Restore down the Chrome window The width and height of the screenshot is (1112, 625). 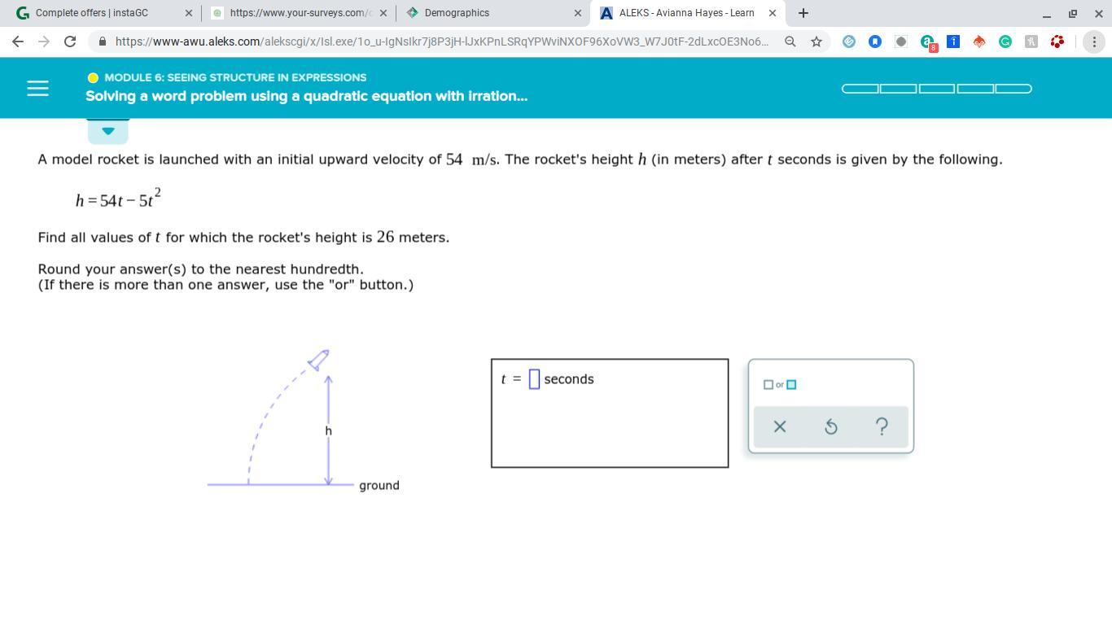click(1073, 14)
